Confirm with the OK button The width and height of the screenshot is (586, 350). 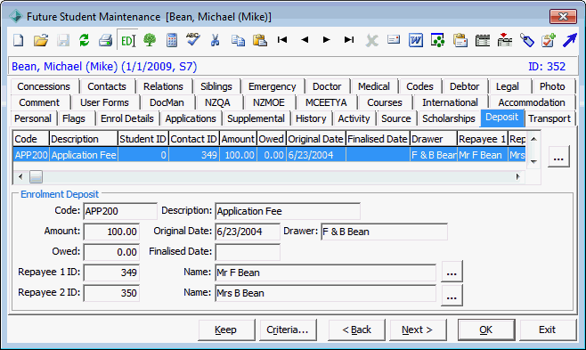[486, 330]
